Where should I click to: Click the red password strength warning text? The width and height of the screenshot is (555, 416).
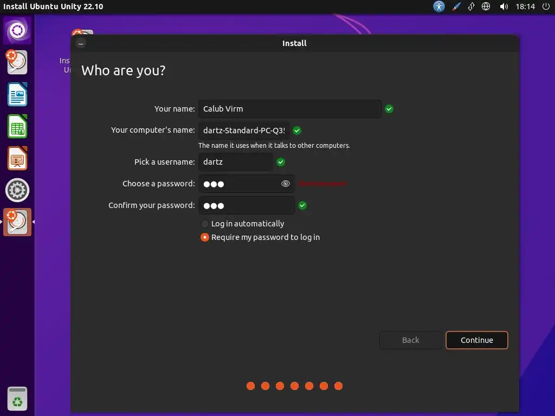pyautogui.click(x=322, y=184)
